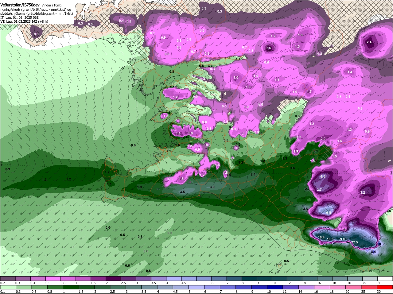Viewport: 393px width, 294px height.
Task: Click the 3.7 snowfall value on the map
Action: point(319,190)
